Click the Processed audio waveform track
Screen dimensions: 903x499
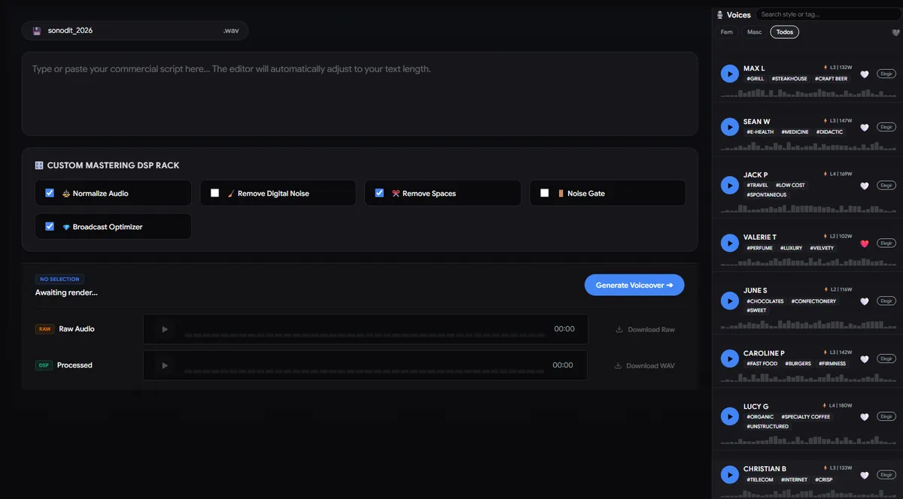[364, 370]
